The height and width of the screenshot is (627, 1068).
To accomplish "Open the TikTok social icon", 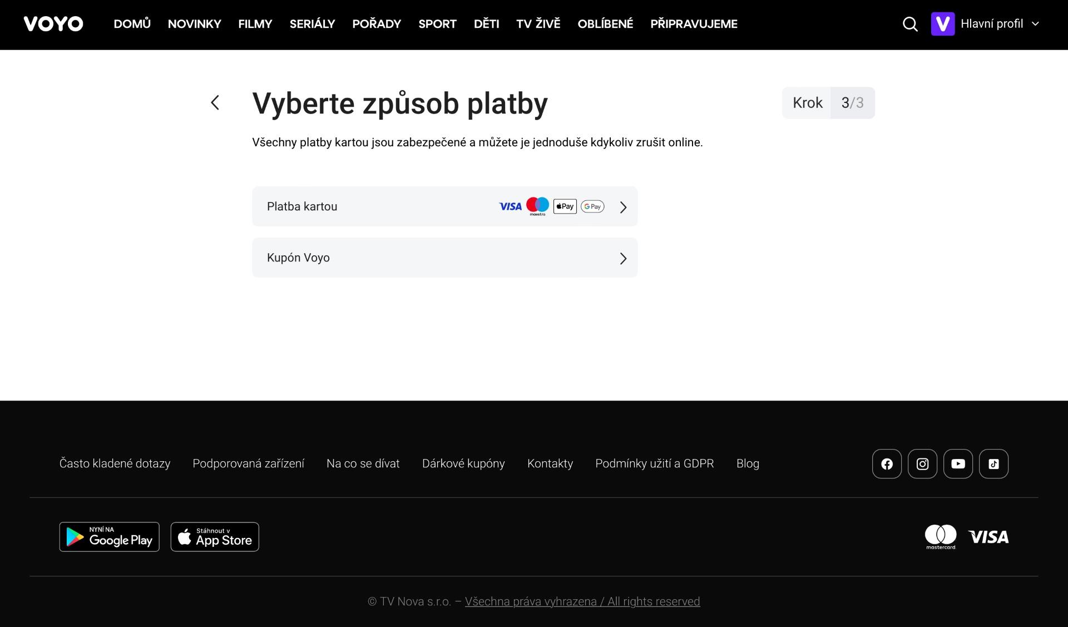I will [x=993, y=463].
